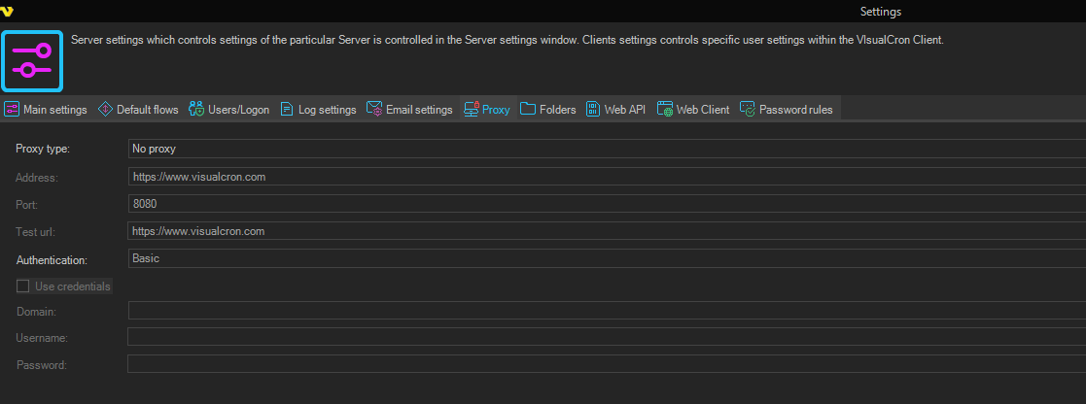Screen dimensions: 1086x404
Task: Click the large Settings sliders logo
Action: pos(32,59)
